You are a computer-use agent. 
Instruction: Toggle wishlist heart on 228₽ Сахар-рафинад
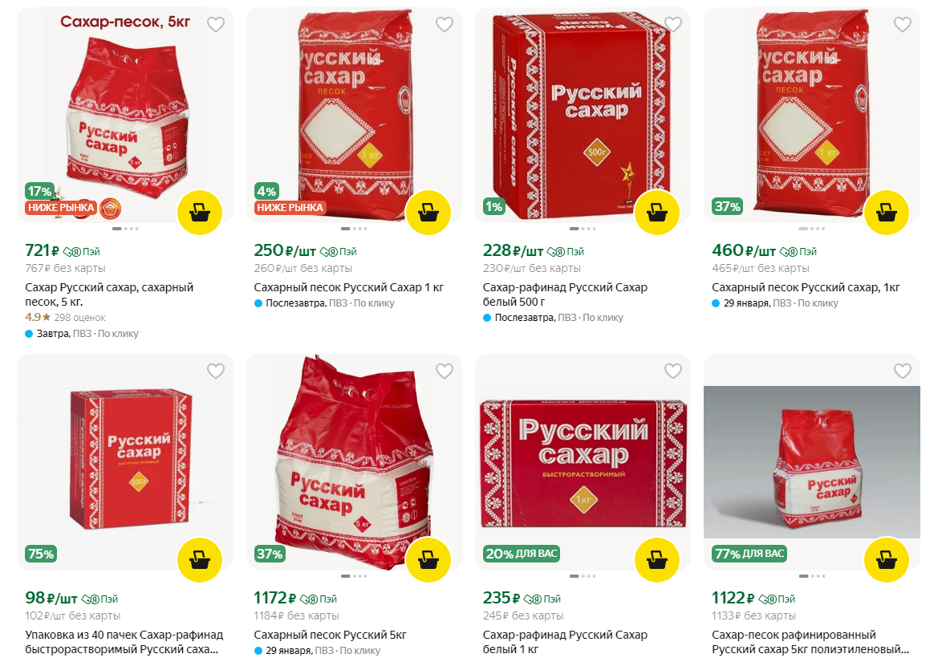pyautogui.click(x=673, y=25)
